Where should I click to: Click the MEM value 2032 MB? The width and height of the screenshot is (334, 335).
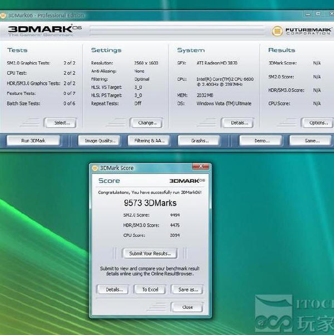205,95
